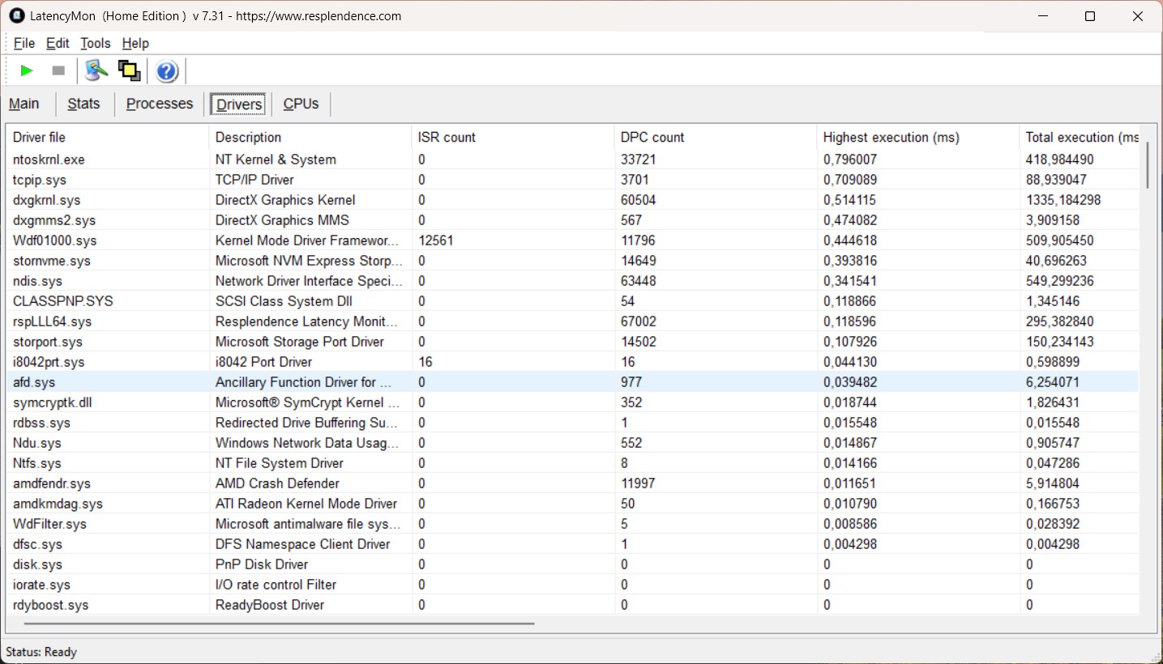
Task: Sort by the ISR count column header
Action: (447, 137)
